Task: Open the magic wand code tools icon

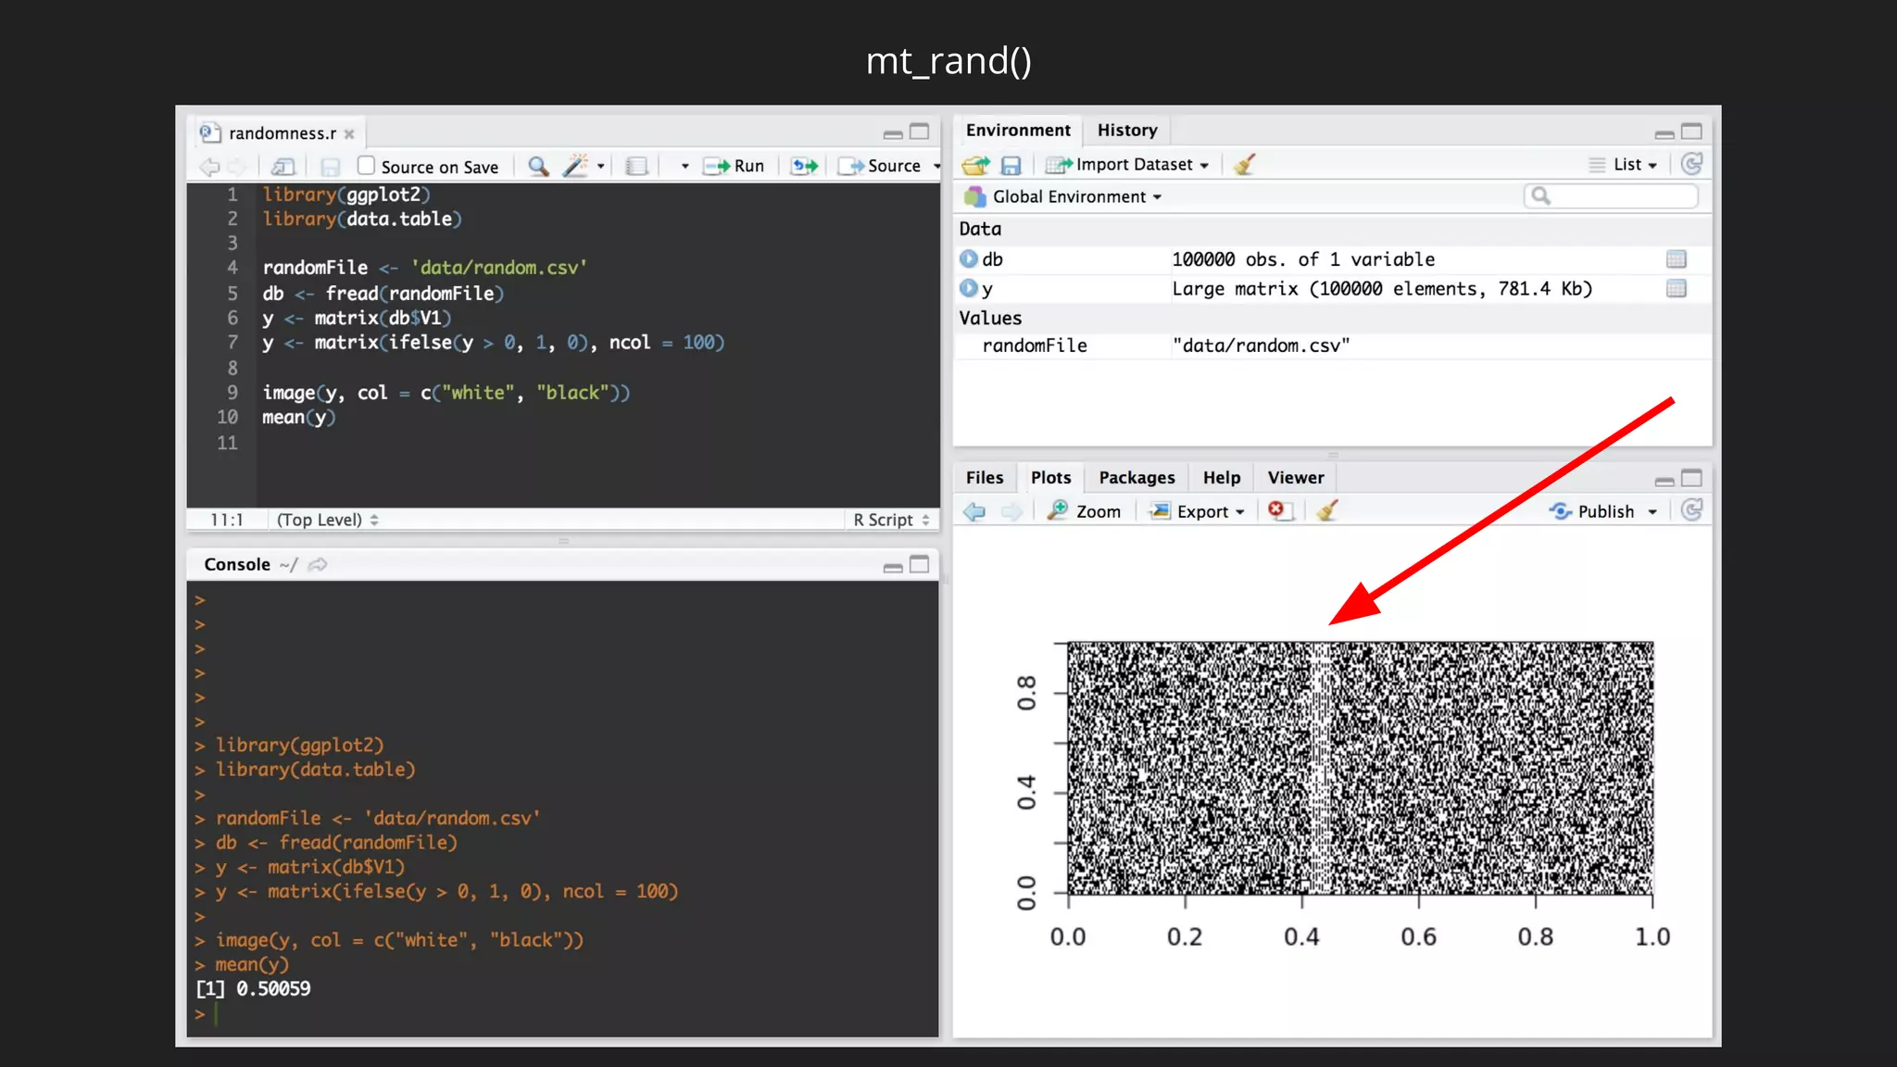Action: coord(575,167)
